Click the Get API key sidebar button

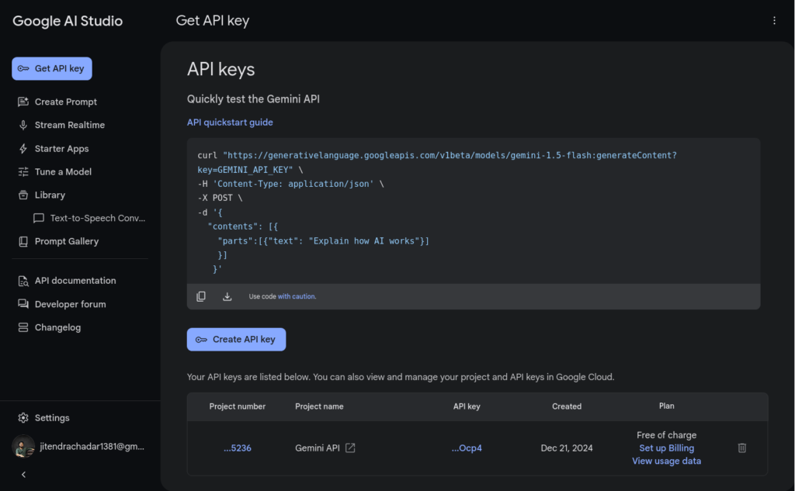(x=52, y=68)
